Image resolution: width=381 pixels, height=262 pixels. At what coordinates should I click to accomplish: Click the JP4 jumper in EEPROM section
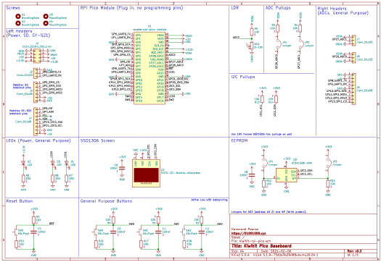pos(264,162)
